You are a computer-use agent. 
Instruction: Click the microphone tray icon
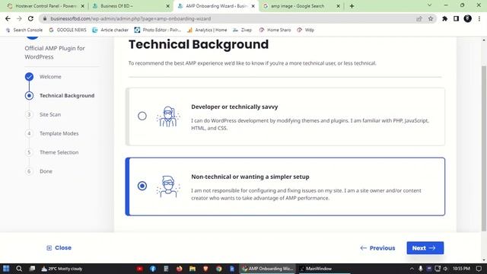[x=420, y=269]
